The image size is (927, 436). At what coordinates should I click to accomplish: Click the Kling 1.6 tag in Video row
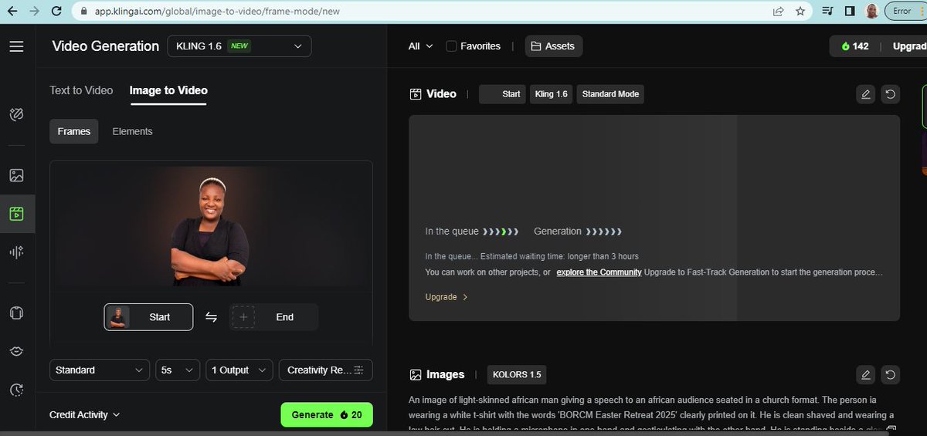[x=551, y=94]
